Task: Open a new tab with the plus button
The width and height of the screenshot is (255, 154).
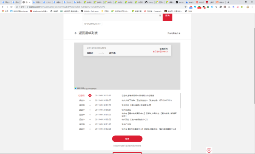Action: point(228,2)
